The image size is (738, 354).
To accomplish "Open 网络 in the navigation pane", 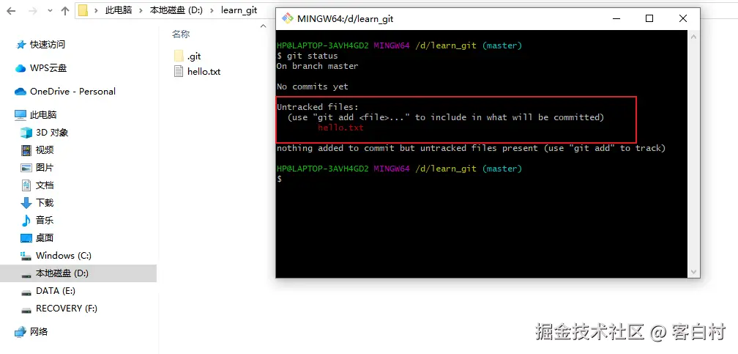I will (39, 332).
